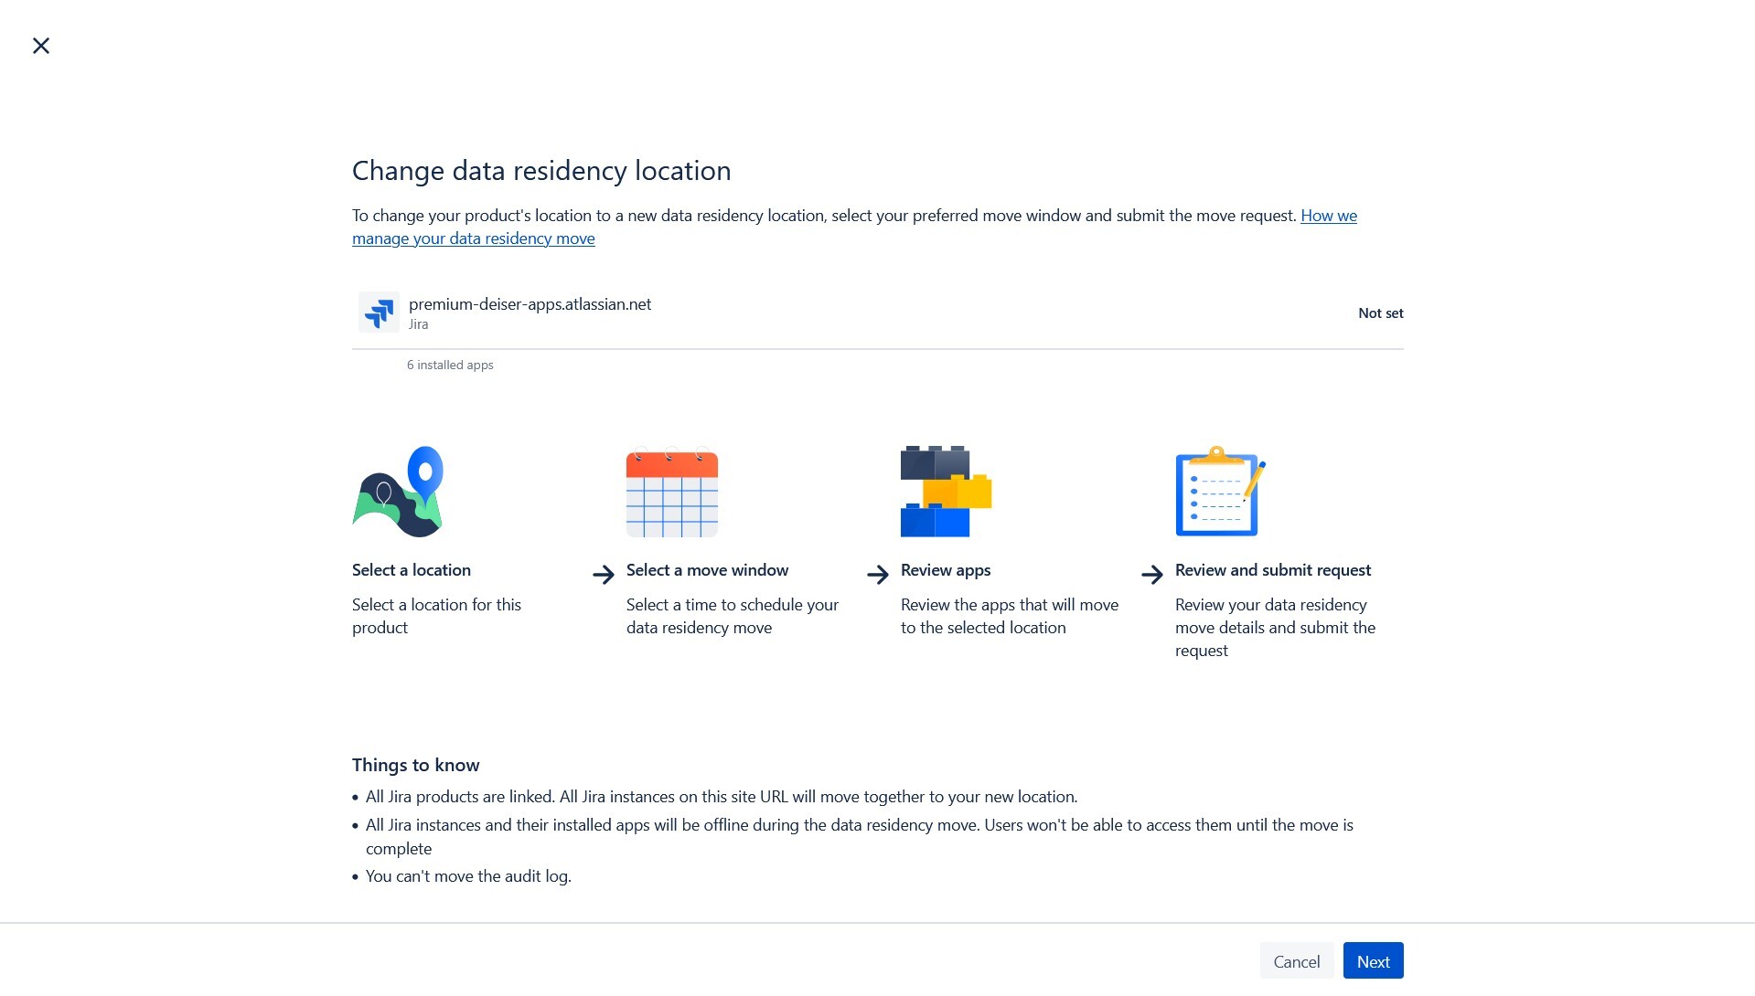Image resolution: width=1755 pixels, height=996 pixels.
Task: Click the clipboard review request illustration
Action: [x=1220, y=492]
